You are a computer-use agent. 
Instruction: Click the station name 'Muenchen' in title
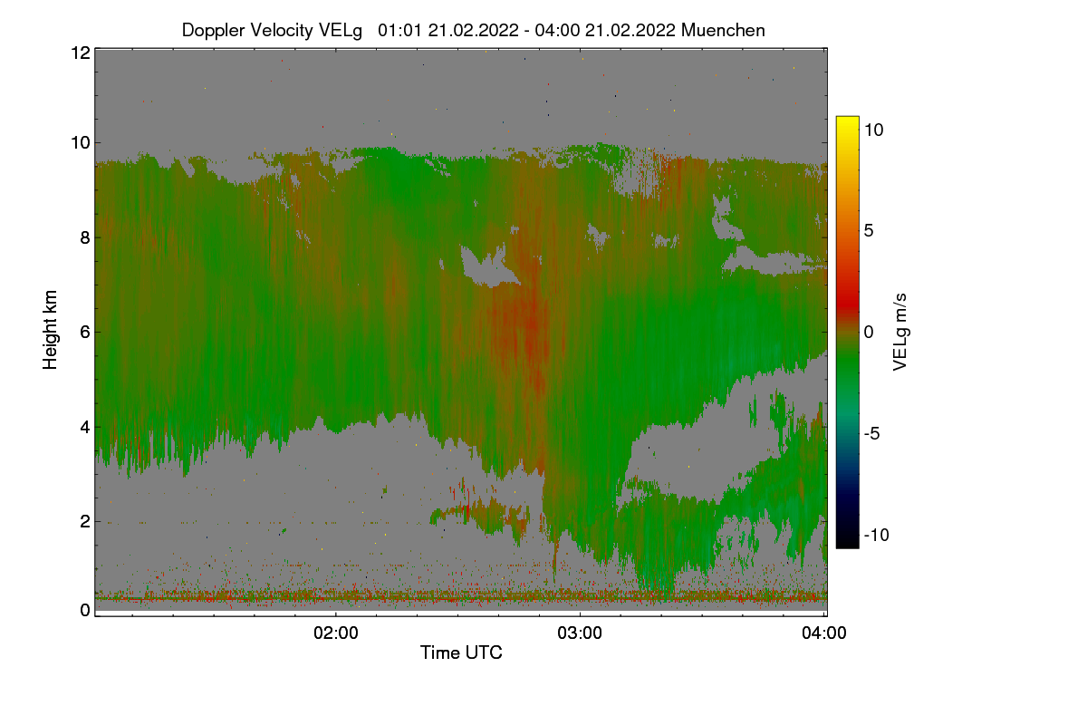[x=723, y=30]
